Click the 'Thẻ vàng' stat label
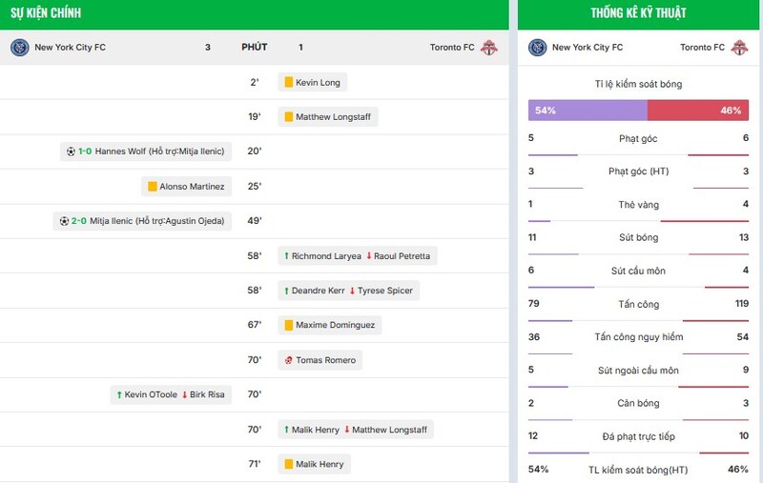763x483 pixels. [x=638, y=205]
